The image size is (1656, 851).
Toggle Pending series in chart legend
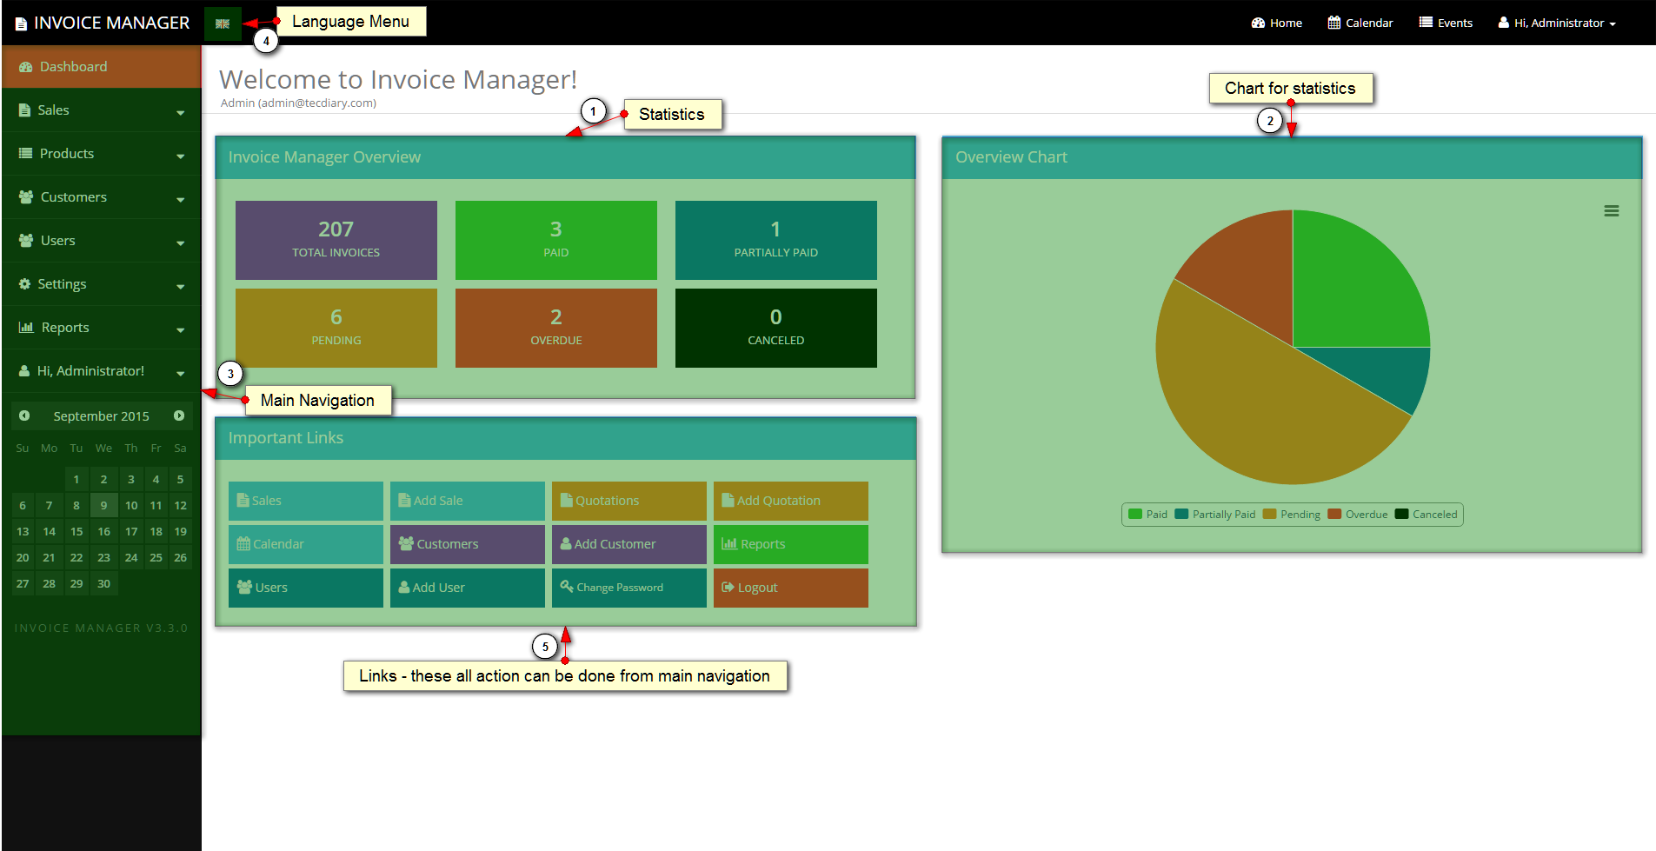1292,515
